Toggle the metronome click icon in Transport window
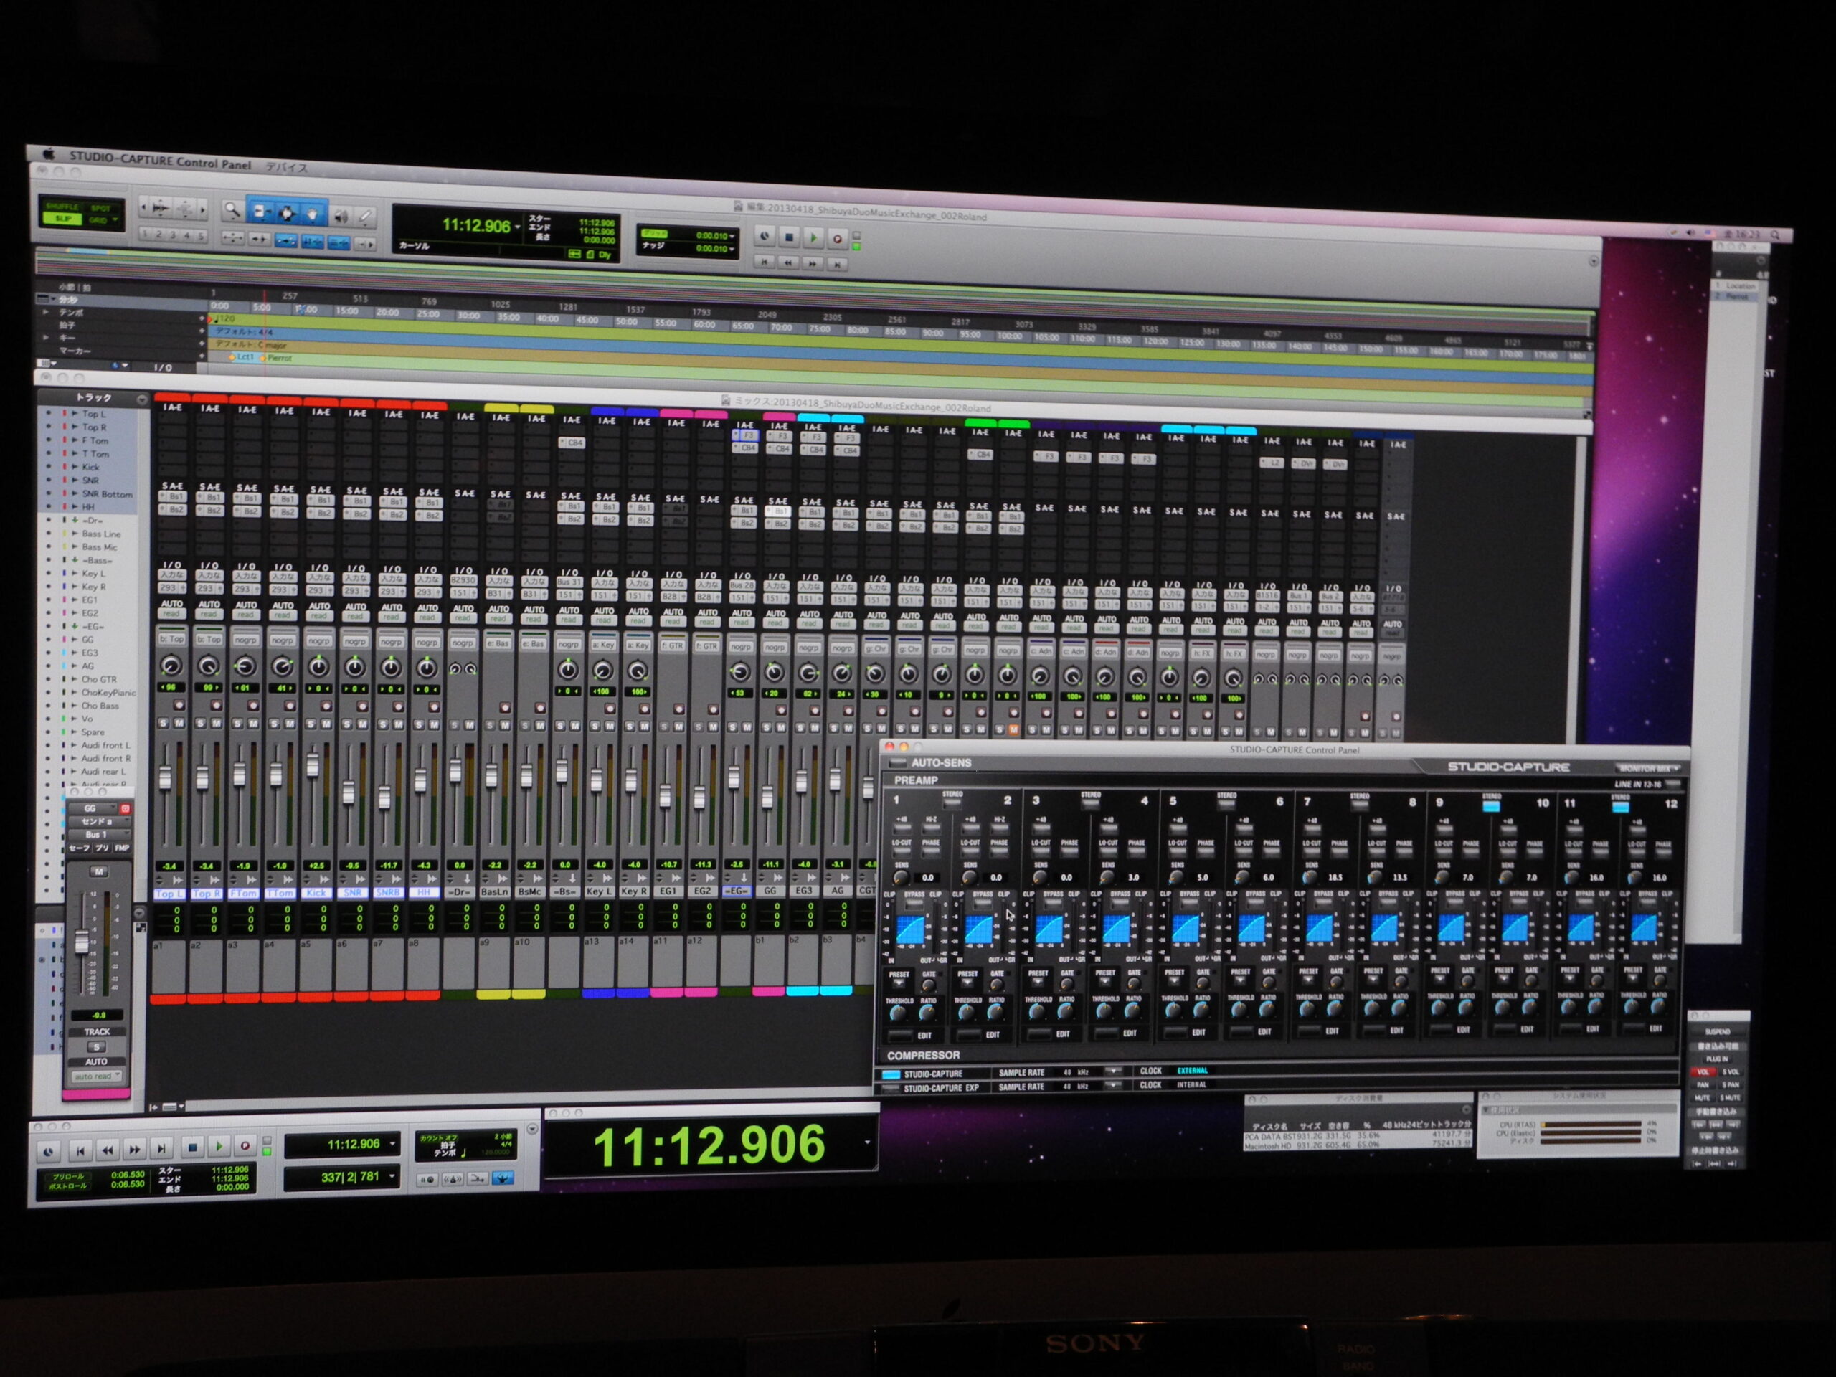The image size is (1836, 1377). pos(453,1180)
